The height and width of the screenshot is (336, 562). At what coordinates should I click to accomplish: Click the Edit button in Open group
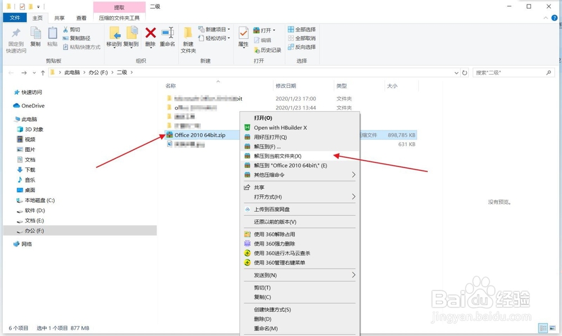tap(262, 40)
